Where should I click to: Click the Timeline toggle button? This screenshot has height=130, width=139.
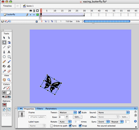[7, 6]
